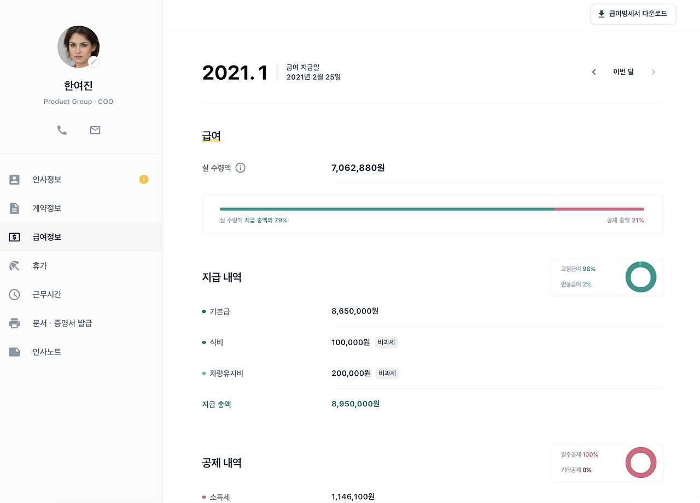This screenshot has height=503, width=700.
Task: Click the 이번 달 button
Action: (x=623, y=72)
